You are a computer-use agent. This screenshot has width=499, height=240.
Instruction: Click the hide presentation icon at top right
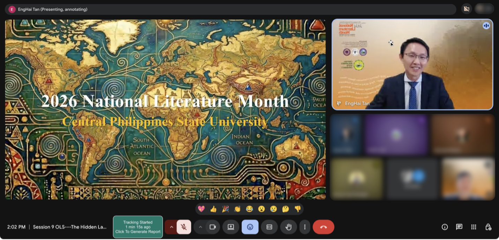click(467, 9)
